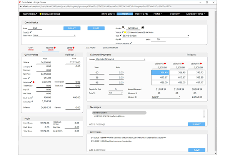235x155 pixels.
Task: Switch to the Lease Offer tab
Action: click(x=71, y=49)
